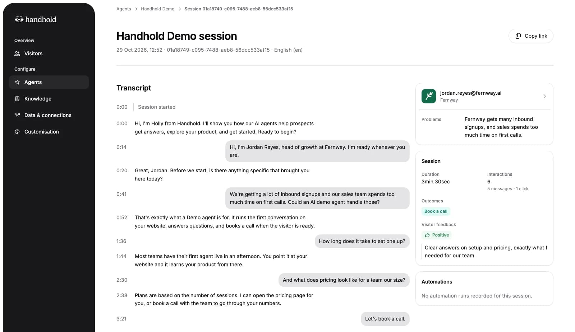Click the handhold logo icon
Screen dimensions: 575x332
(x=19, y=19)
